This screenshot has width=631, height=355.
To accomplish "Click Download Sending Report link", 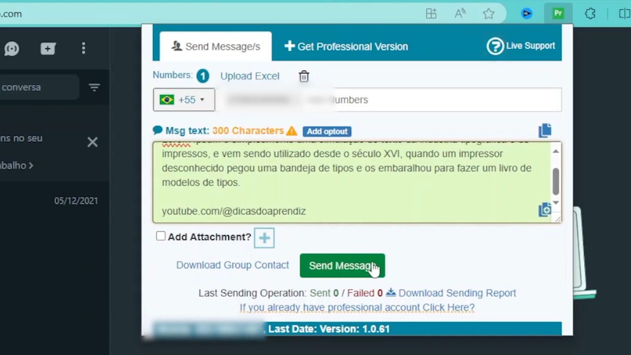I will 457,293.
